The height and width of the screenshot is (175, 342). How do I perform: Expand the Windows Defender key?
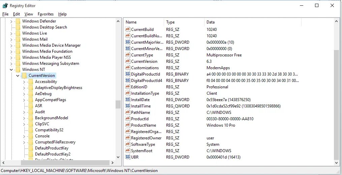(x=11, y=21)
